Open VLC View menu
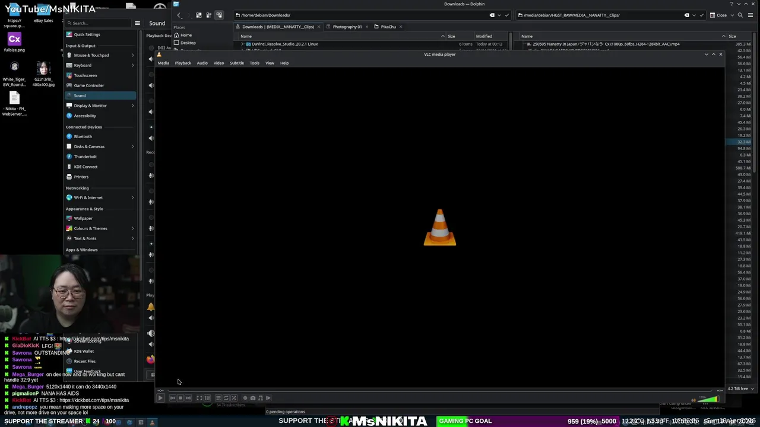 click(270, 63)
